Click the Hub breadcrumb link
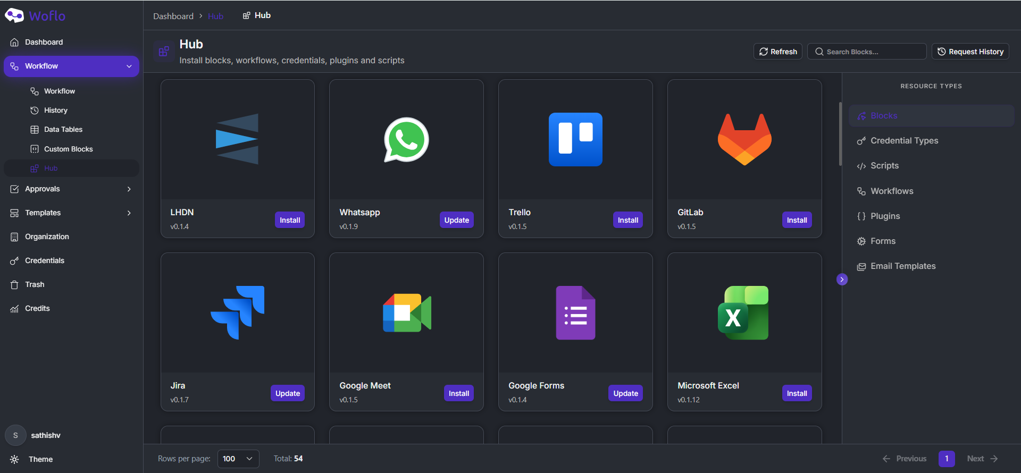The width and height of the screenshot is (1021, 473). pyautogui.click(x=215, y=16)
